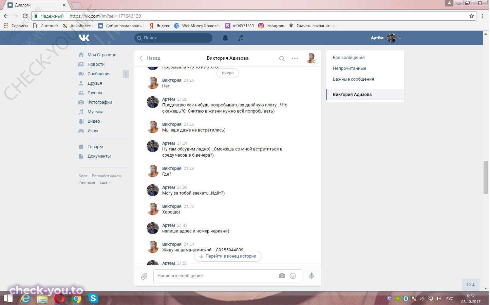
Task: Click Артём name on 21:43 message
Action: click(168, 225)
